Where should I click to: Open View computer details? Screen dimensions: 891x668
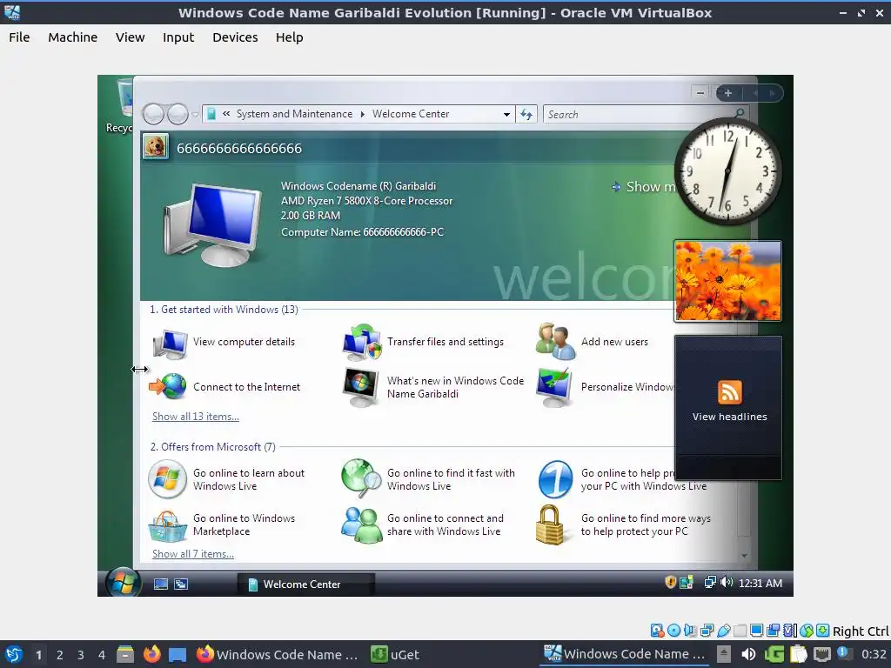(224, 342)
